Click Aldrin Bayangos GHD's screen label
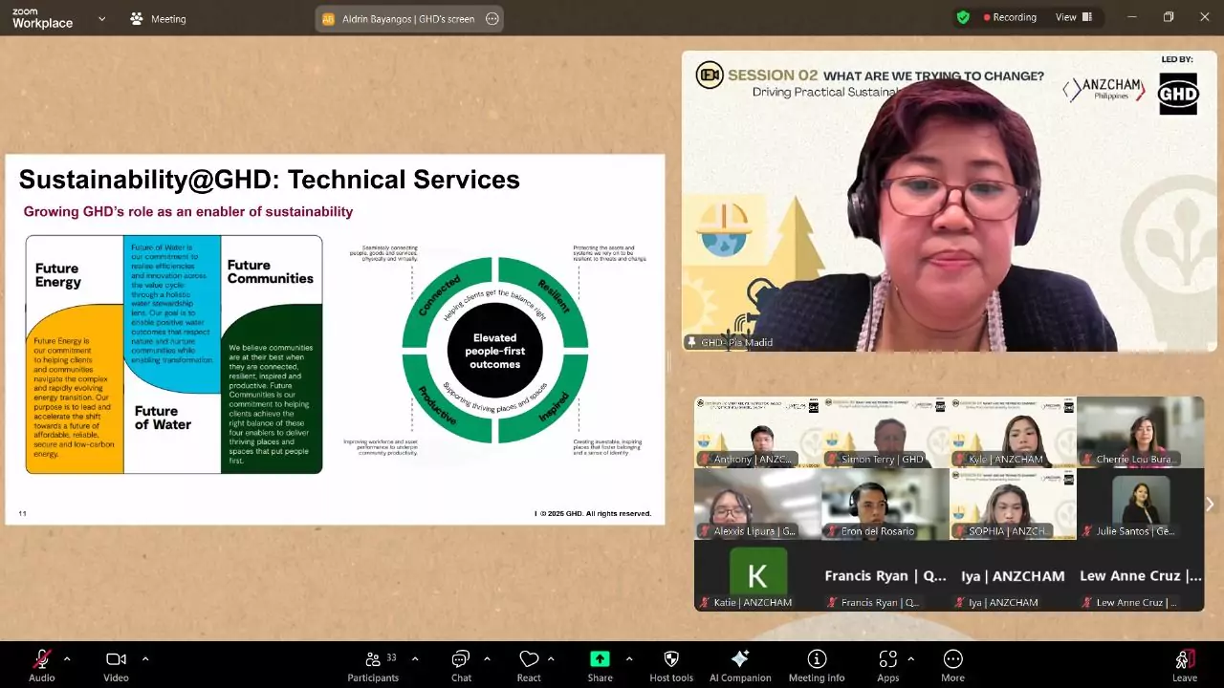The width and height of the screenshot is (1224, 688). tap(408, 18)
